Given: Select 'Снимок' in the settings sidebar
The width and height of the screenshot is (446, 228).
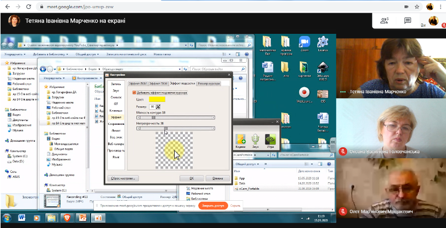Looking at the screenshot, I should click(x=116, y=97).
